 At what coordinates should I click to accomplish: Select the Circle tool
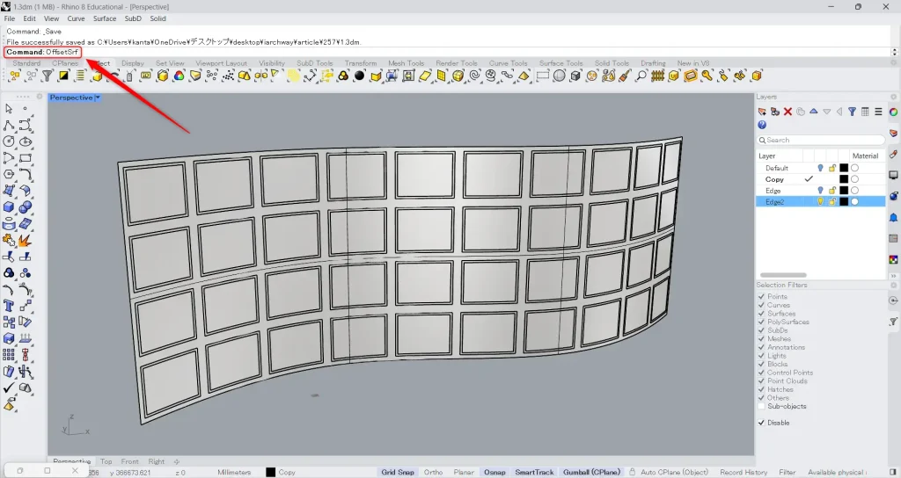[9, 141]
